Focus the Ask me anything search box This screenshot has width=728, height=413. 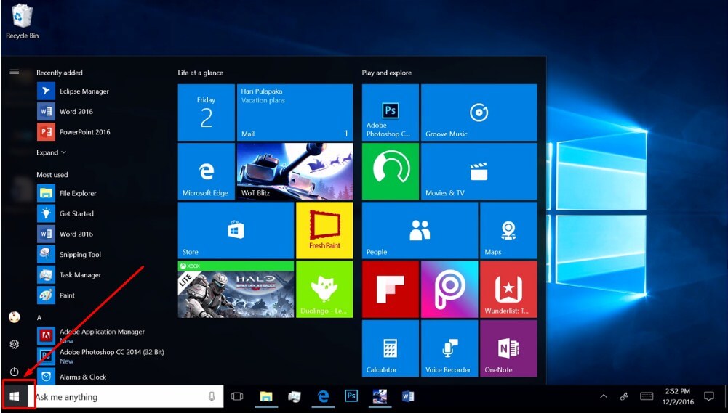tap(126, 397)
